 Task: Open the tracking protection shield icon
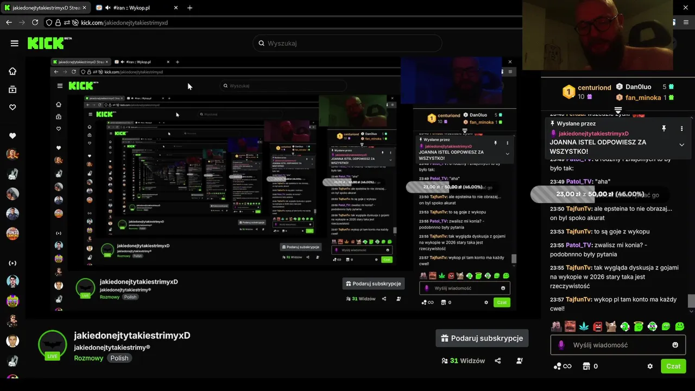point(49,22)
